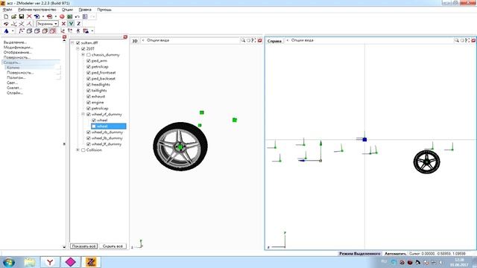Click the red X delete icon in top toolbar
Screen dimensions: 477x268
click(x=29, y=16)
